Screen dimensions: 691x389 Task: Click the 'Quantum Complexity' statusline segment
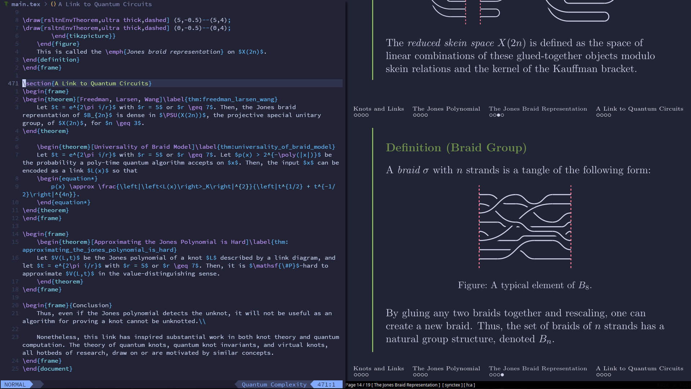[274, 384]
